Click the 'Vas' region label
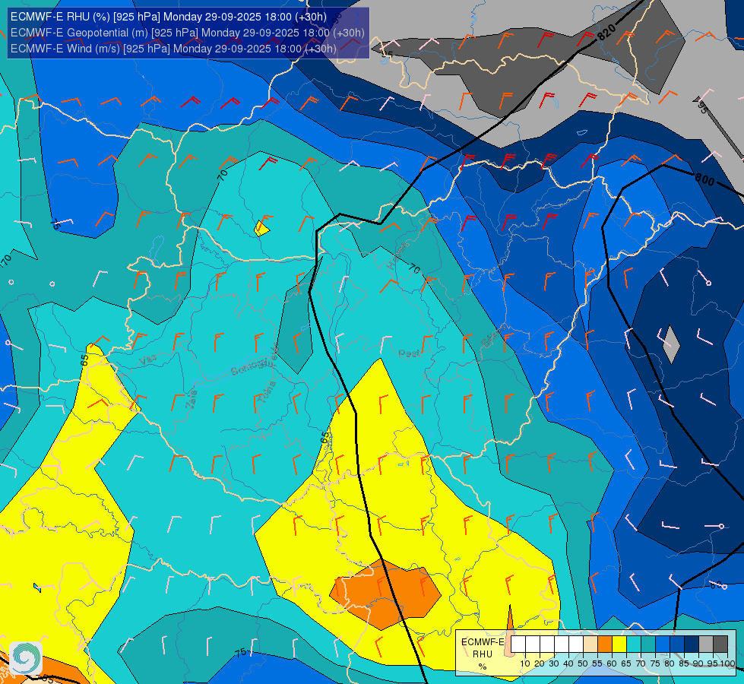744x684 pixels. click(147, 360)
